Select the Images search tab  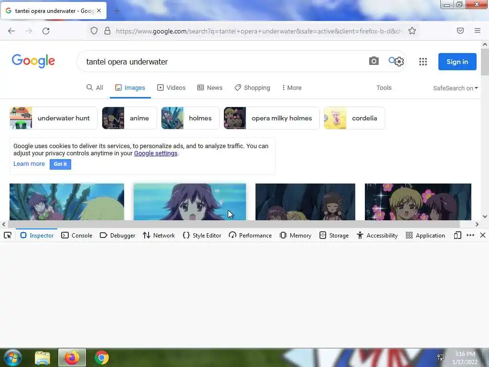130,88
